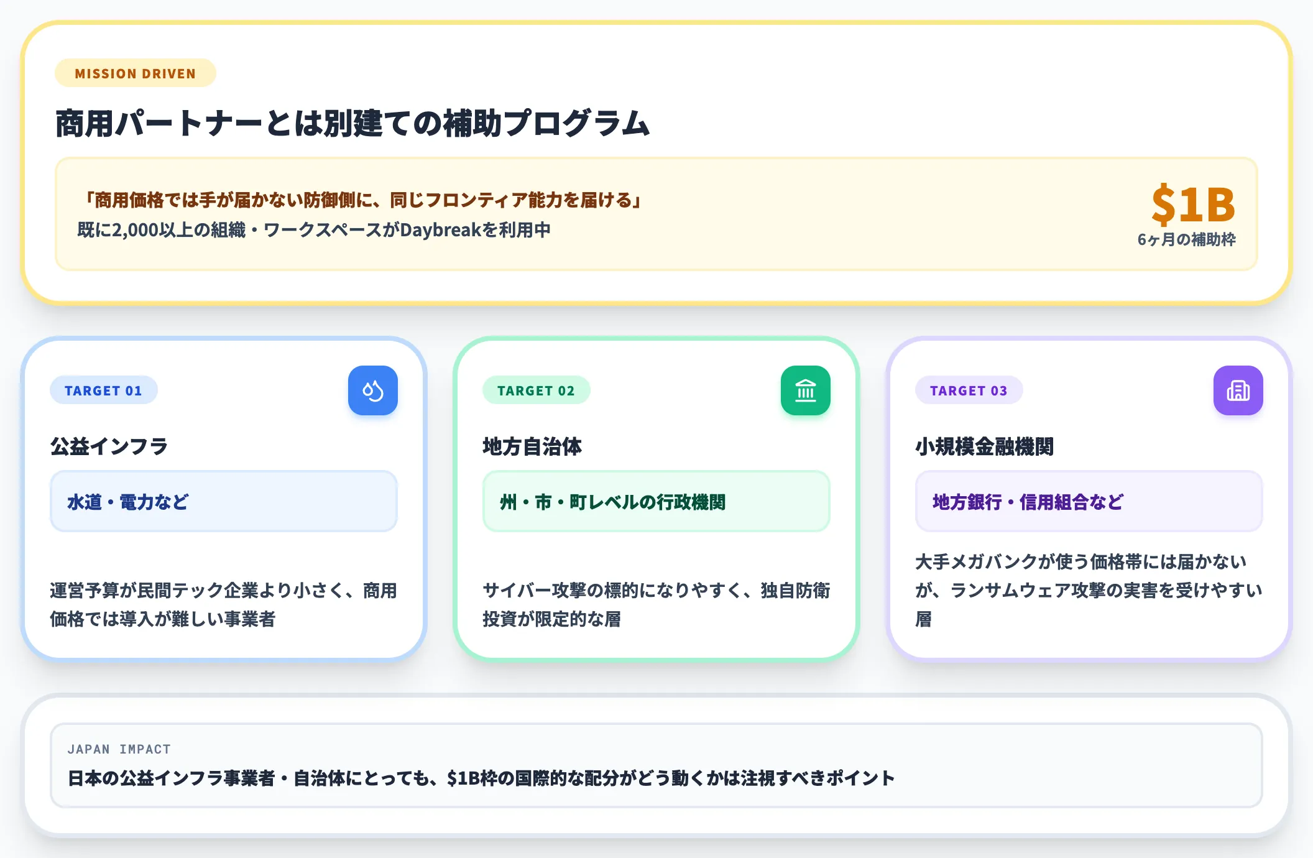
Task: Select the TARGET 02 label
Action: tap(537, 390)
